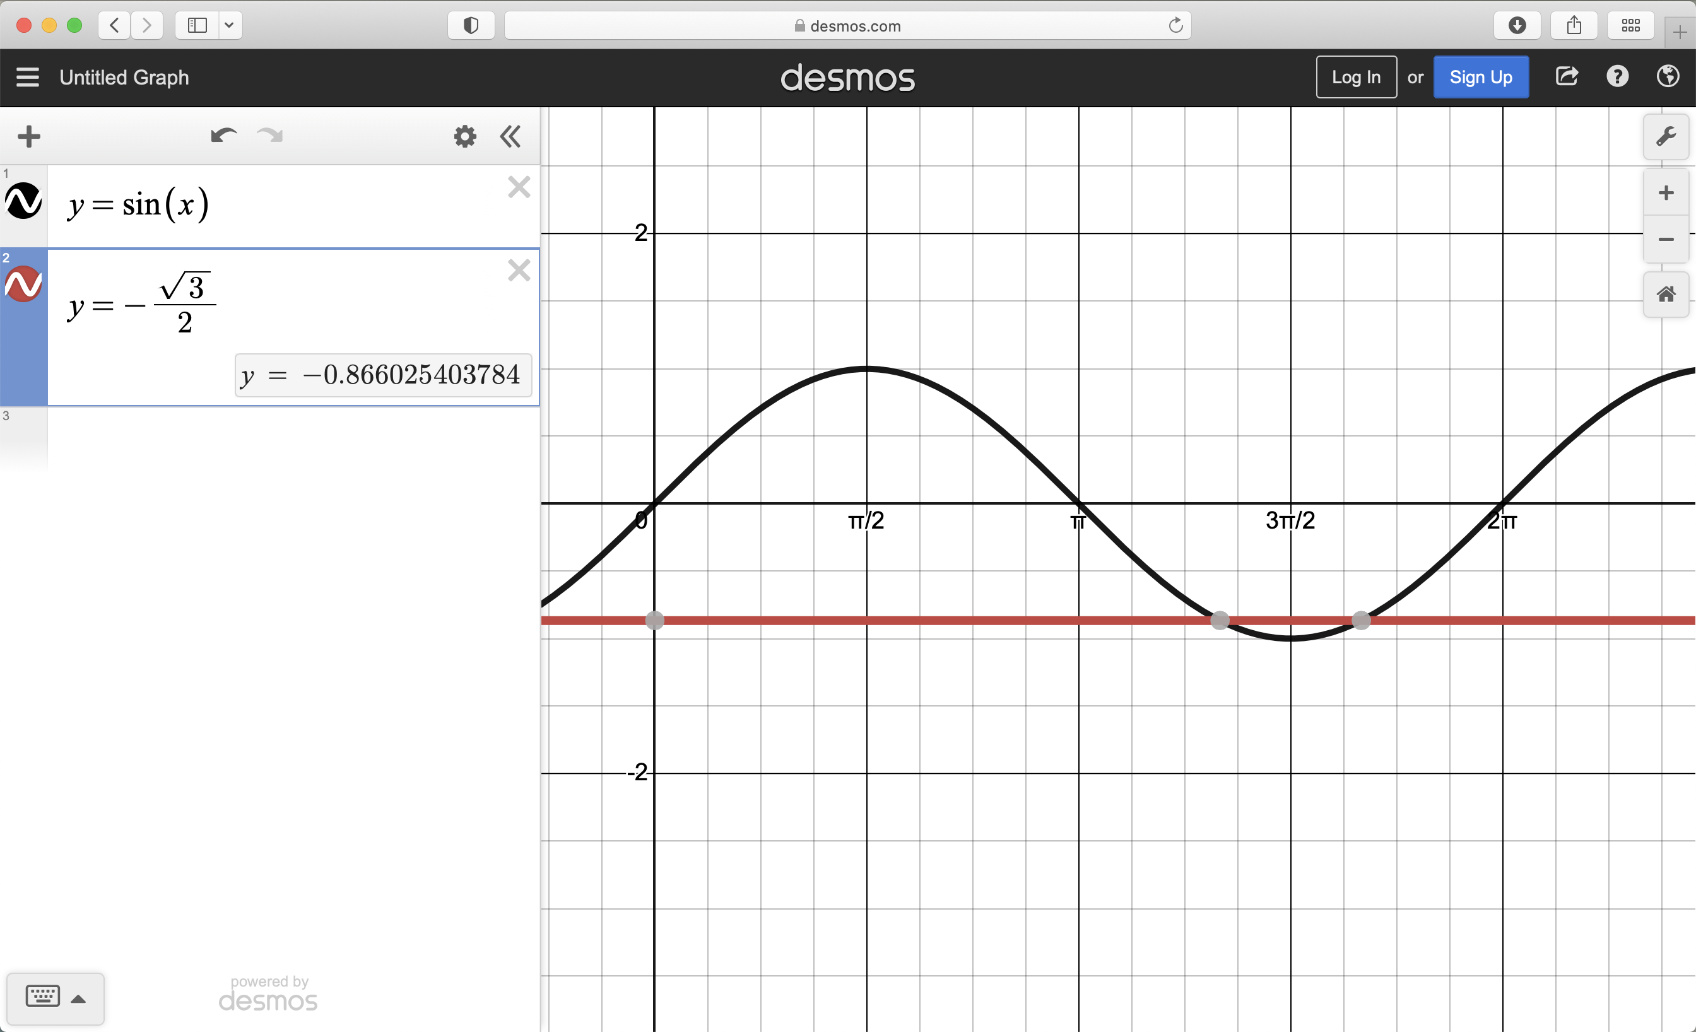Viewport: 1696px width, 1032px height.
Task: Open the language globe menu
Action: 1668,76
